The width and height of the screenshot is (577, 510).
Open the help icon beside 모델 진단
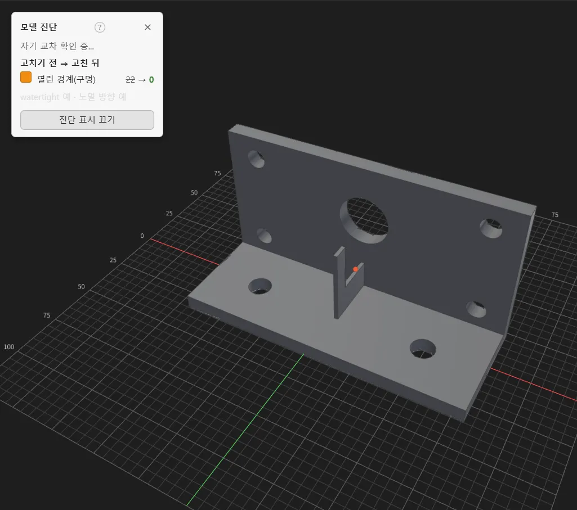coord(100,27)
